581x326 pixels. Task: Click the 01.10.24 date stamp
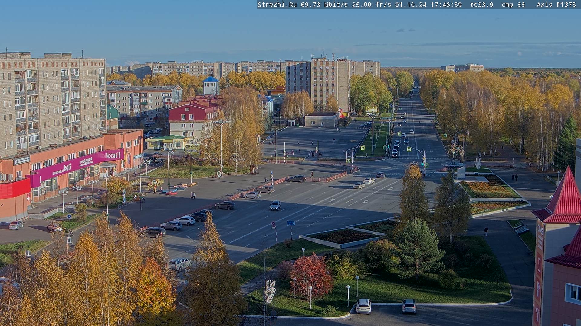(411, 5)
